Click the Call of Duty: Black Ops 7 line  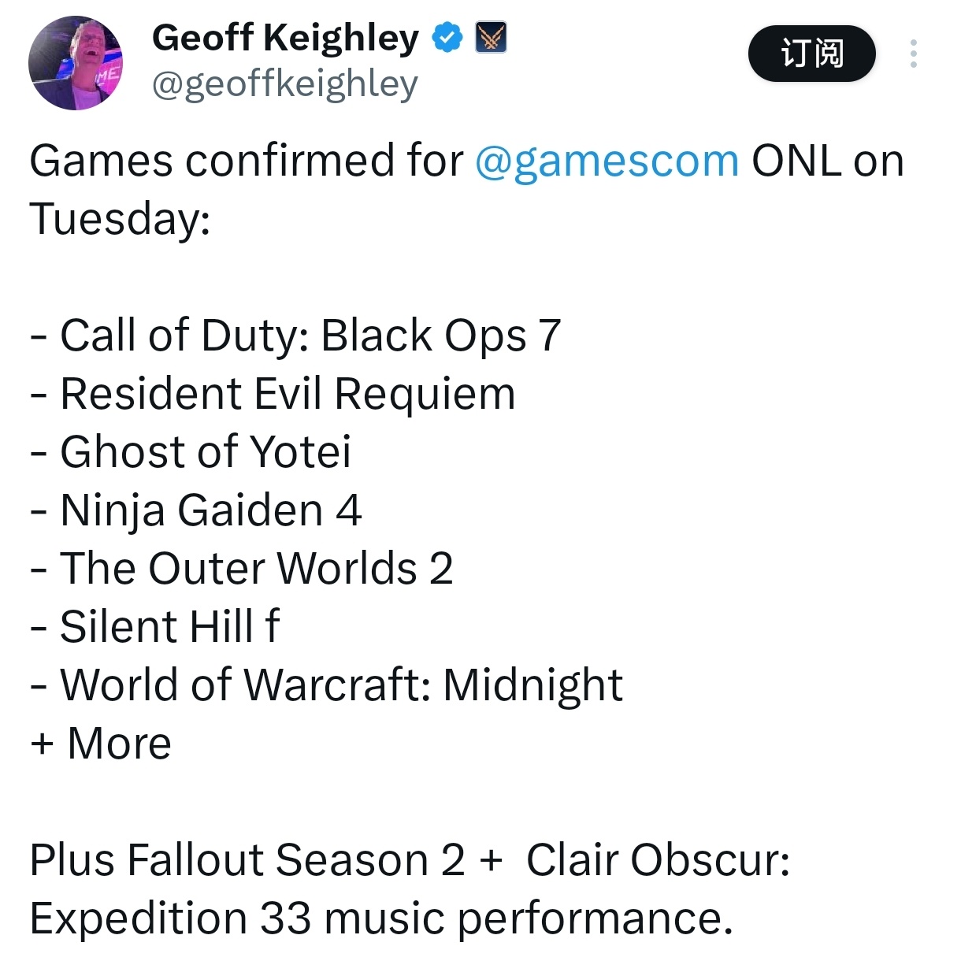295,336
